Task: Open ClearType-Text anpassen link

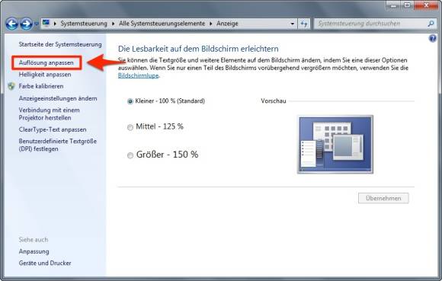Action: [53, 129]
